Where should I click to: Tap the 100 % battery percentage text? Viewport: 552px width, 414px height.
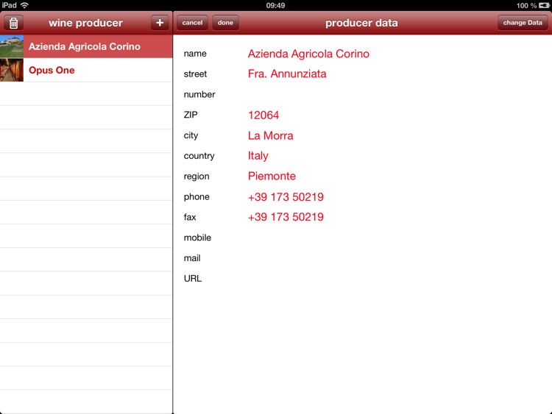[526, 6]
